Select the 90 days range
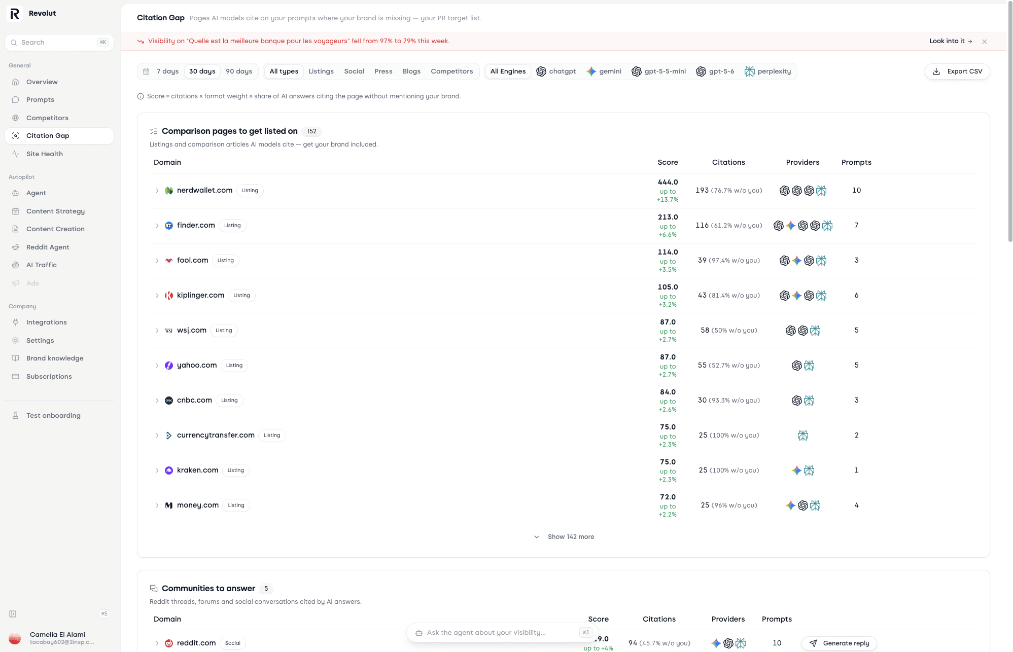This screenshot has width=1013, height=652. click(239, 71)
